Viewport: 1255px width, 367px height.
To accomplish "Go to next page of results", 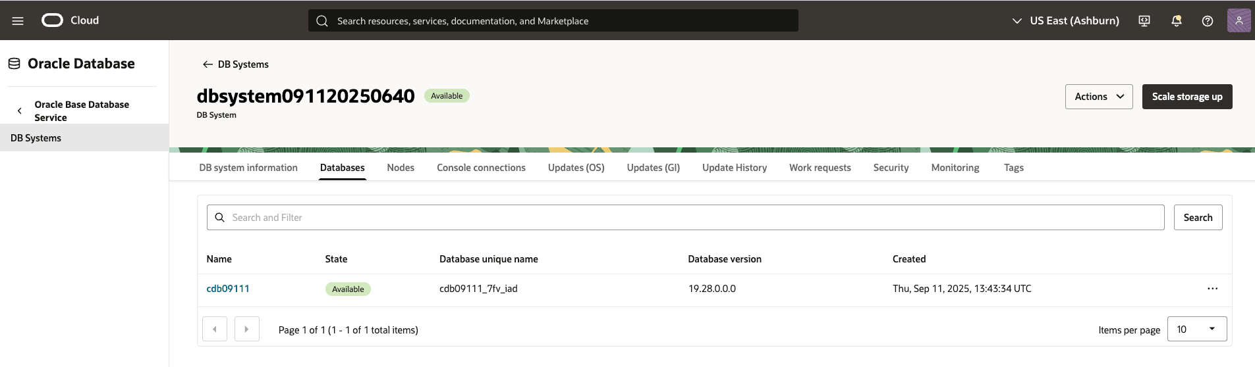I will tap(246, 329).
